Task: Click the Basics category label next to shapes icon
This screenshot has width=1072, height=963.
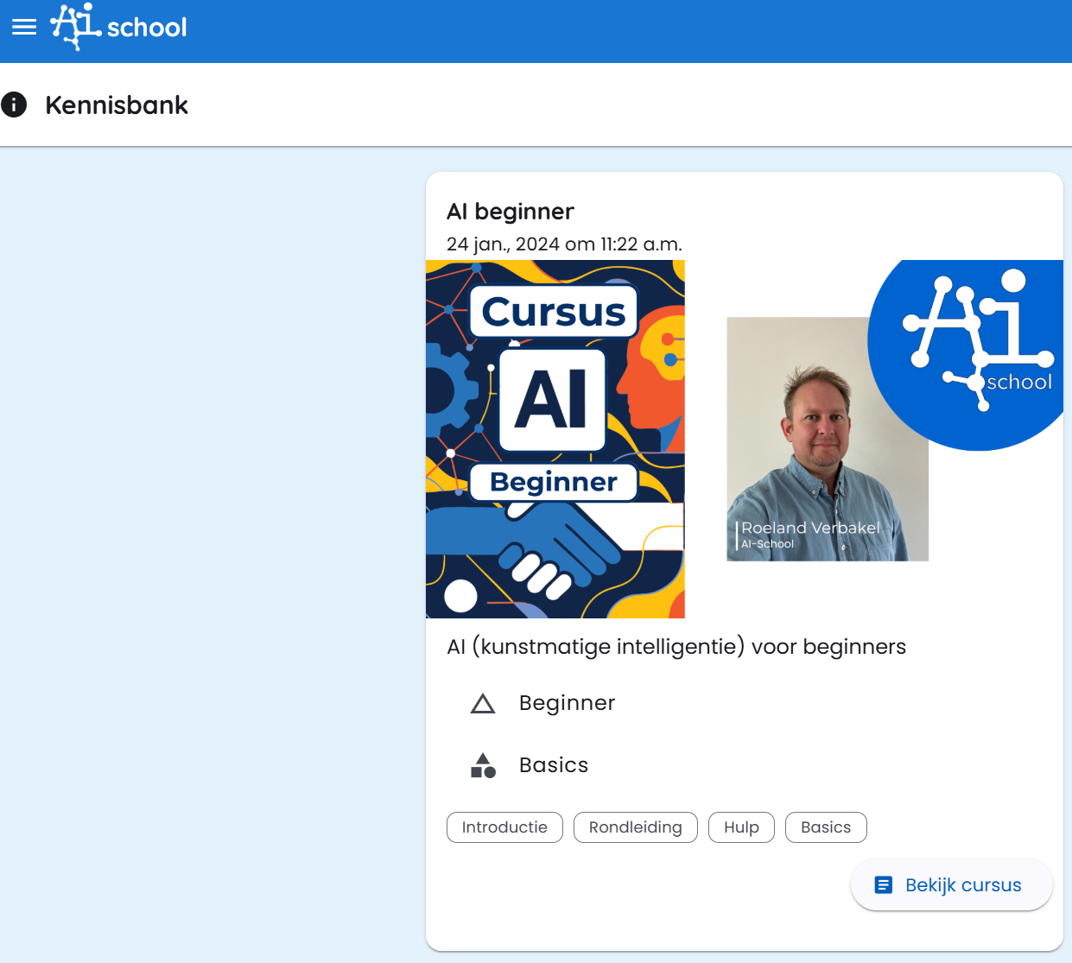Action: coord(554,765)
